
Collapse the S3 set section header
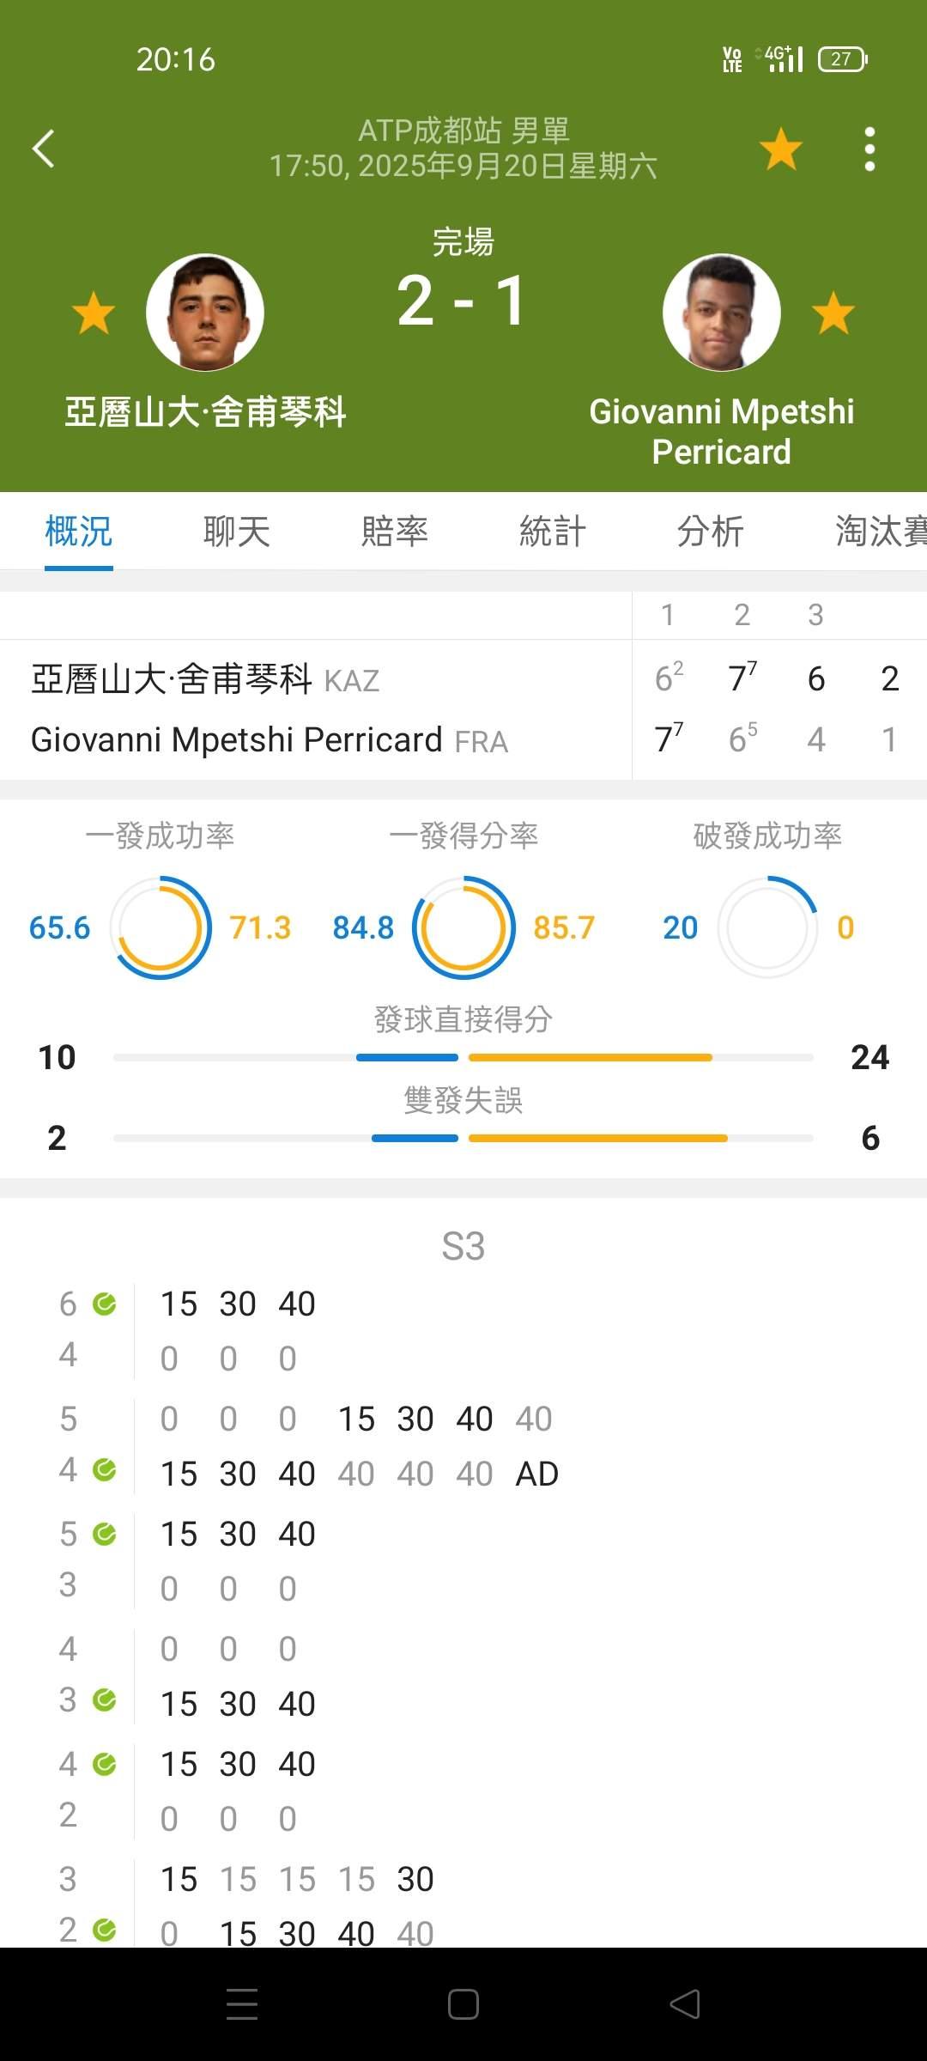coord(463,1246)
